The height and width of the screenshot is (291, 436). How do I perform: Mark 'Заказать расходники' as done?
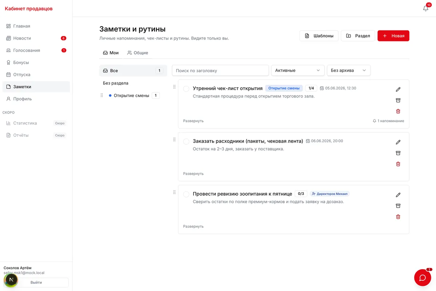(x=186, y=141)
